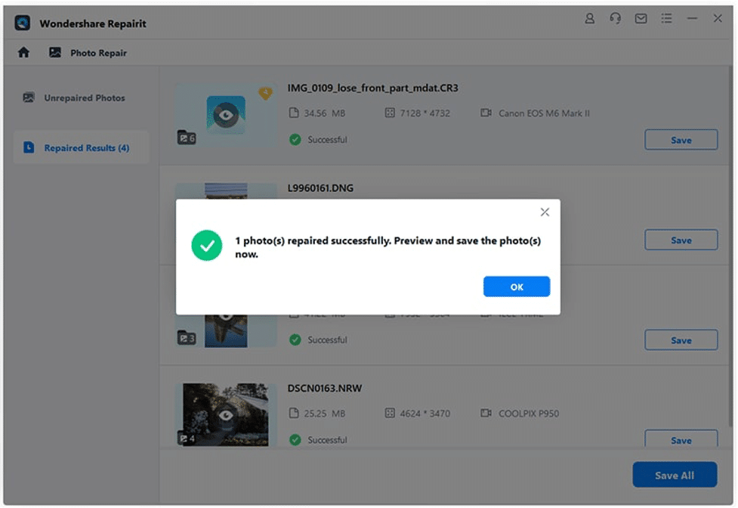The height and width of the screenshot is (508, 738).
Task: Close the repair success dialog
Action: coord(545,212)
